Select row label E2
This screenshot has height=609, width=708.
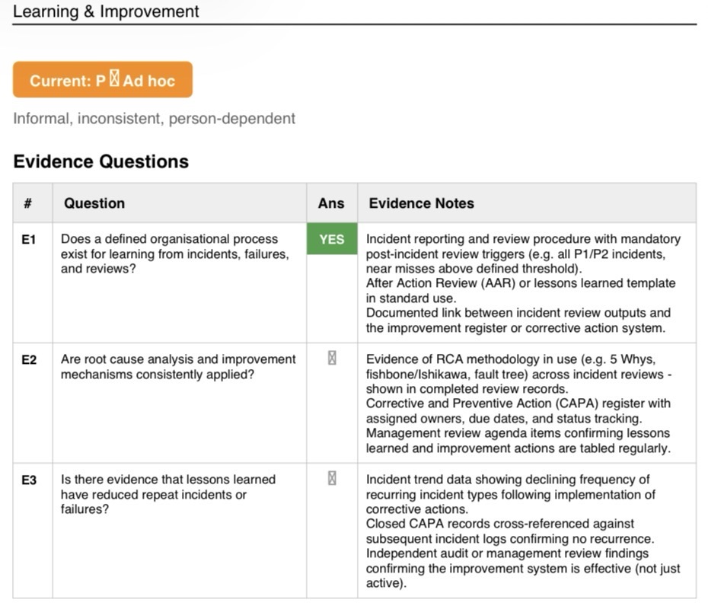pos(29,360)
